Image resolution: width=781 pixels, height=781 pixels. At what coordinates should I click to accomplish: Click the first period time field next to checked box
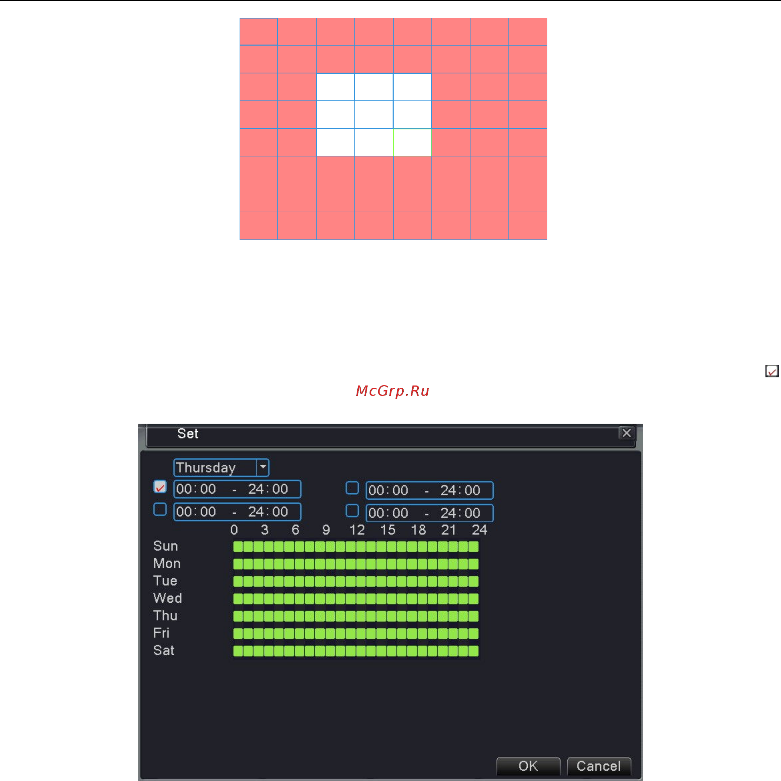click(237, 489)
